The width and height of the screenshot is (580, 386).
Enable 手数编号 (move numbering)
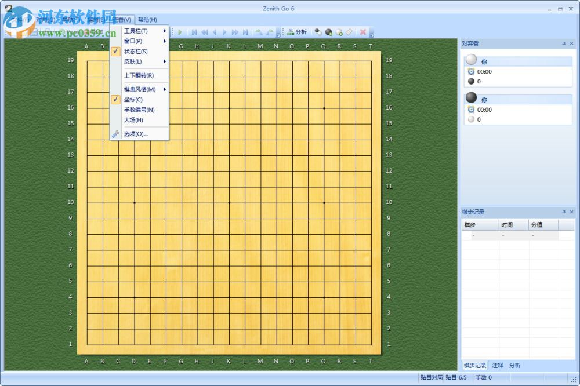point(139,110)
